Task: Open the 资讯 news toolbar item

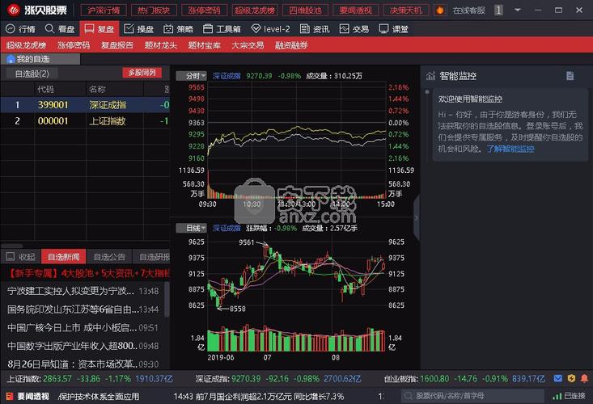Action: click(315, 29)
